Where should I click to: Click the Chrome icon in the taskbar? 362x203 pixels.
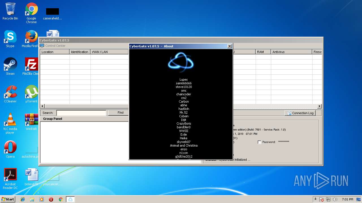point(61,199)
